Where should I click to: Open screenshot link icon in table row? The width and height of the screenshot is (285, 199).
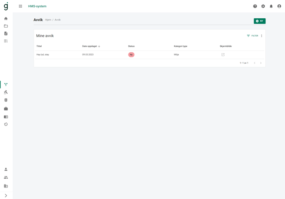click(x=223, y=55)
